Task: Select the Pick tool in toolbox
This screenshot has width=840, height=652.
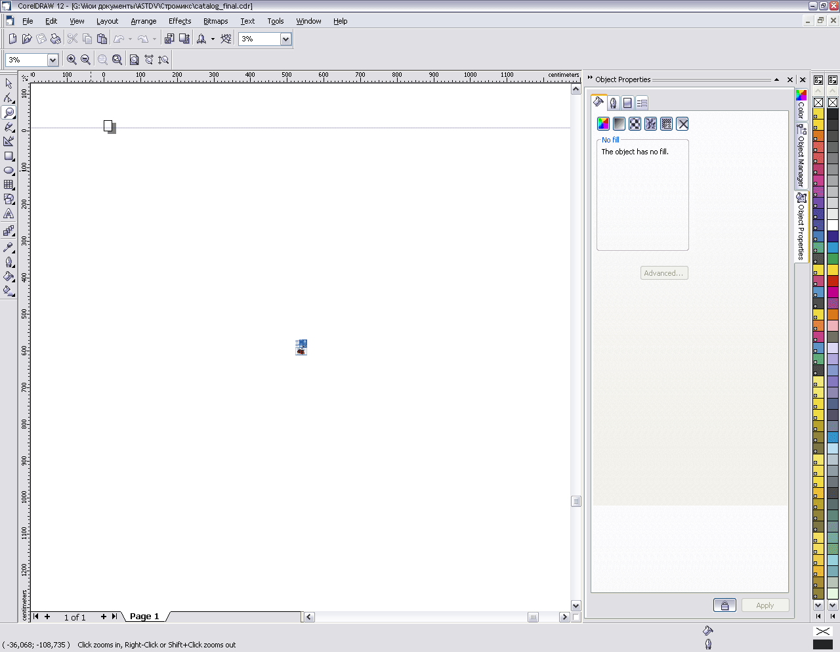Action: click(x=9, y=83)
